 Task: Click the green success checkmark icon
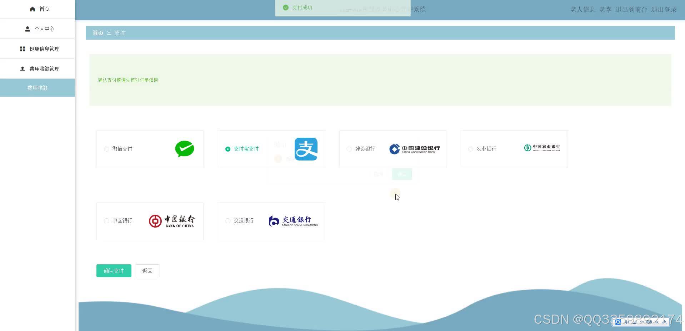[285, 7]
